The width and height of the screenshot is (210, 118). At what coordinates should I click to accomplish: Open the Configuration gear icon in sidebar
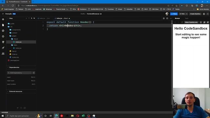coord(3,36)
